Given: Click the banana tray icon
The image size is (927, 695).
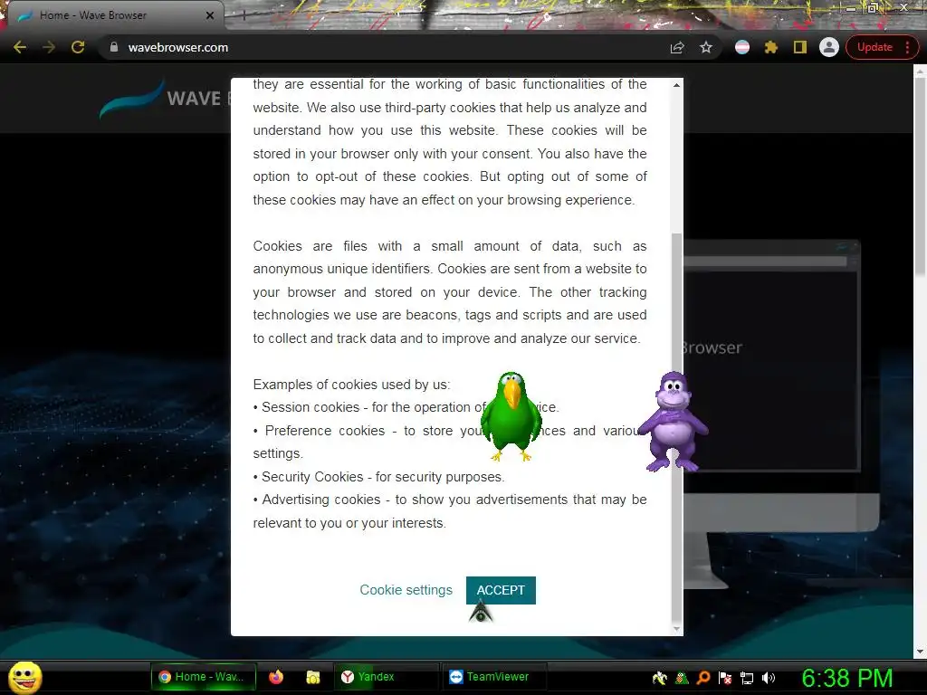Looking at the screenshot, I should click(x=659, y=678).
